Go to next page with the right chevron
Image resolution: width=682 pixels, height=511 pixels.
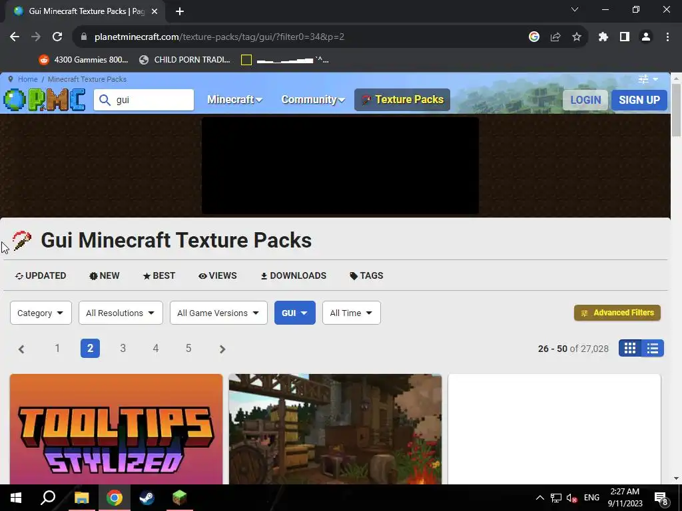pyautogui.click(x=222, y=349)
